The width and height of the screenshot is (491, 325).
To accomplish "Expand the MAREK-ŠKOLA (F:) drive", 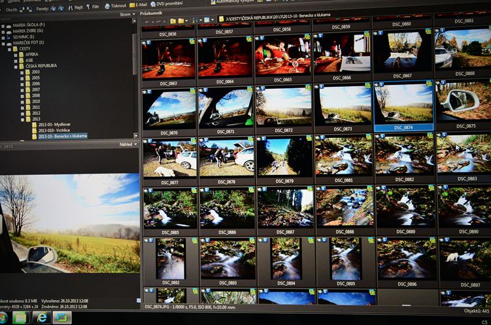I will click(x=3, y=27).
